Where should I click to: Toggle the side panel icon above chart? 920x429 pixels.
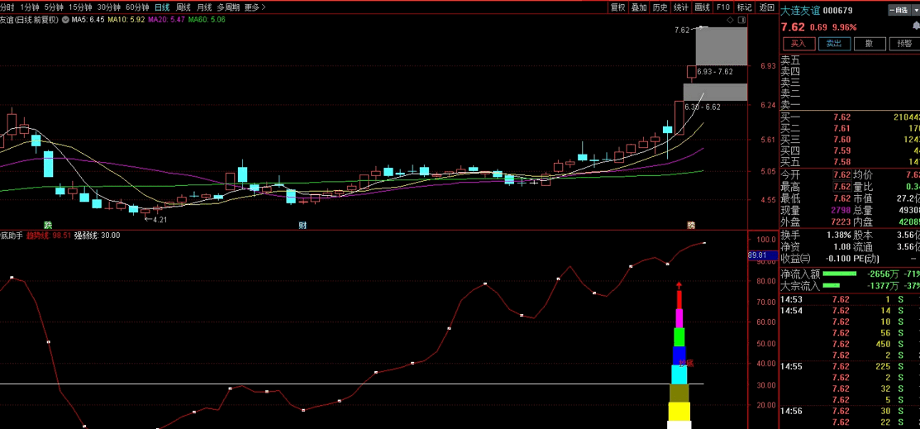pyautogui.click(x=741, y=20)
